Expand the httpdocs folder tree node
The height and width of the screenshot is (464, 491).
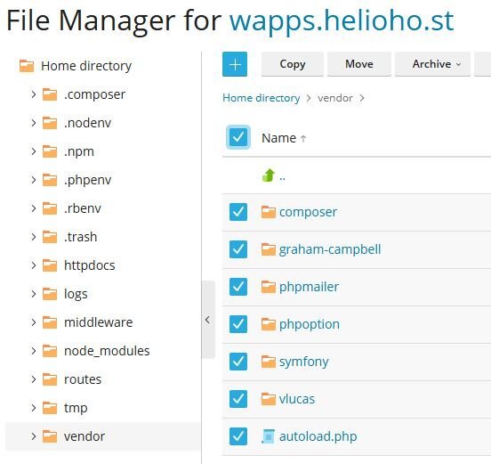34,265
